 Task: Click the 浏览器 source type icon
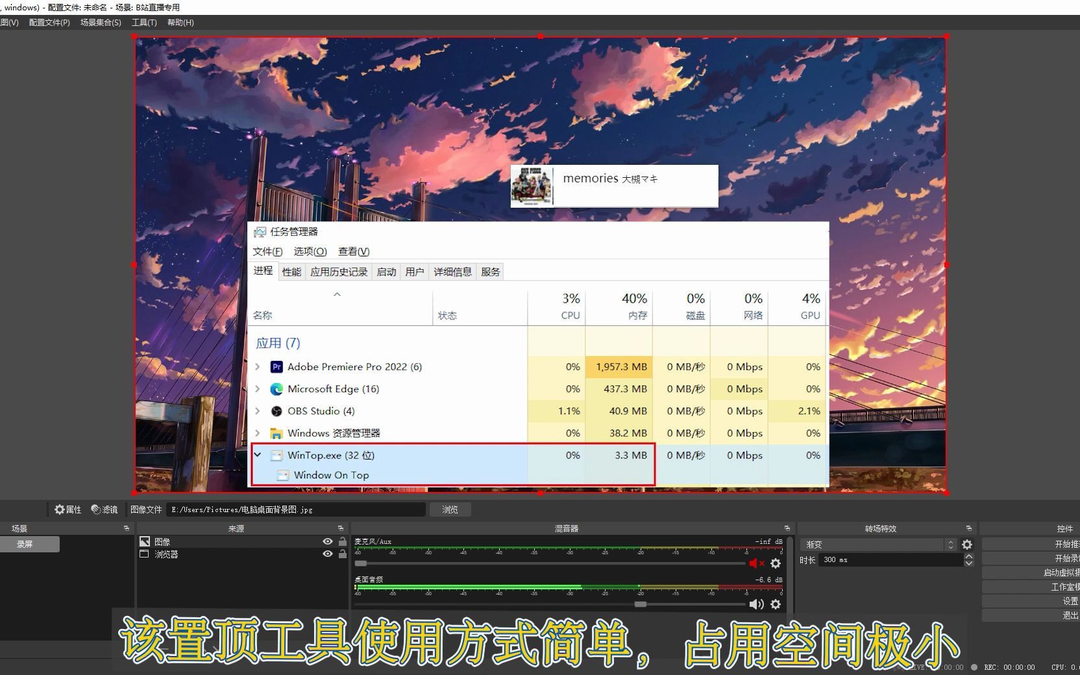click(145, 554)
